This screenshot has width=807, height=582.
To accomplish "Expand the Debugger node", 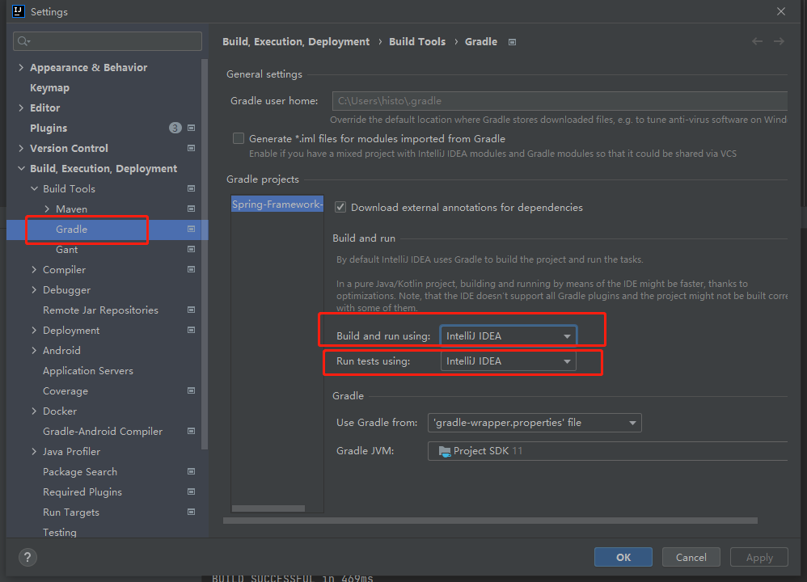I will click(35, 289).
